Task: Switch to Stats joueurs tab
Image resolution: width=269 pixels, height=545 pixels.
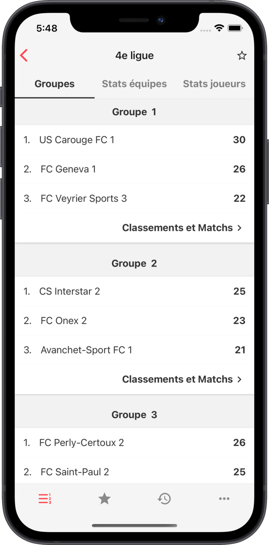Action: click(214, 84)
